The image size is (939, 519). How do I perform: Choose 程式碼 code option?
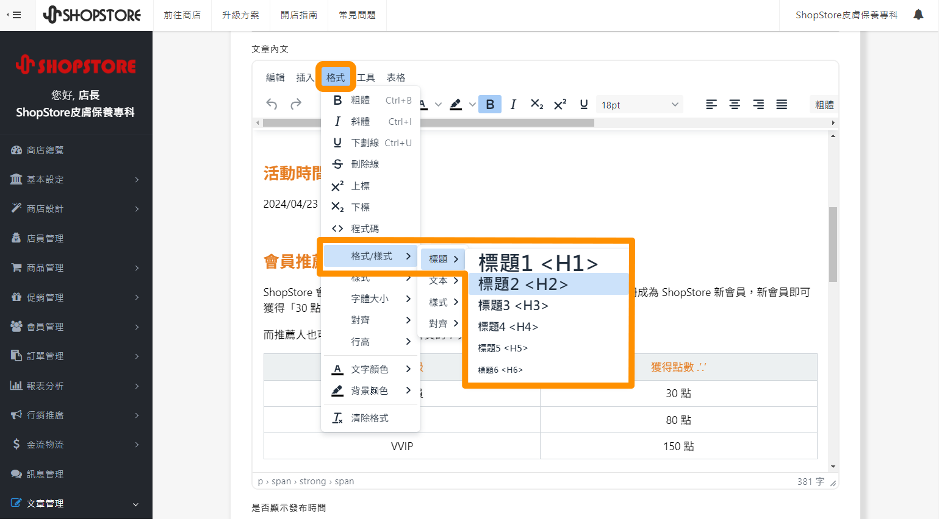click(x=371, y=228)
